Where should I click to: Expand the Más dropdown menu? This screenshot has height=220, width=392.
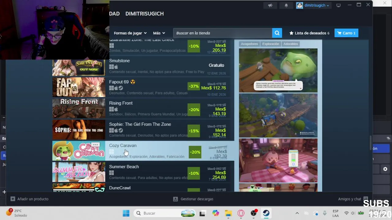point(159,33)
